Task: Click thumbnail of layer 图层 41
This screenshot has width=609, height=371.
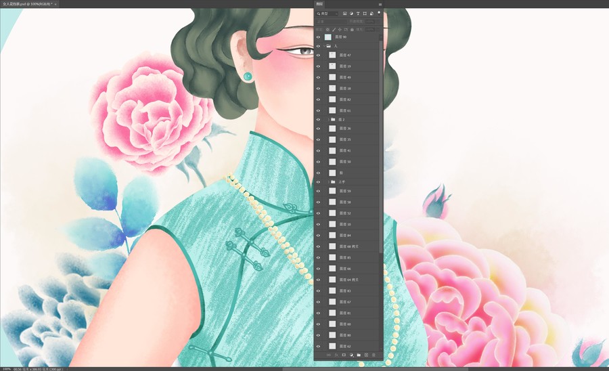Action: click(x=332, y=151)
